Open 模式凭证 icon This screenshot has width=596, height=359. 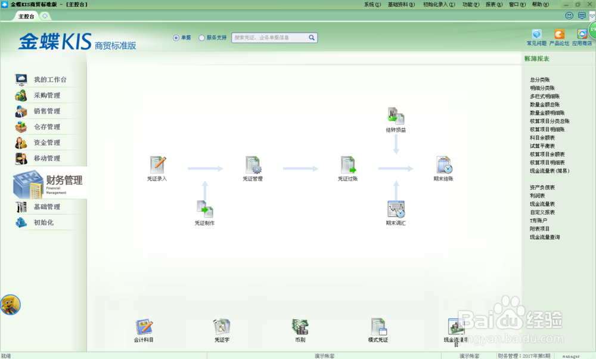(378, 327)
